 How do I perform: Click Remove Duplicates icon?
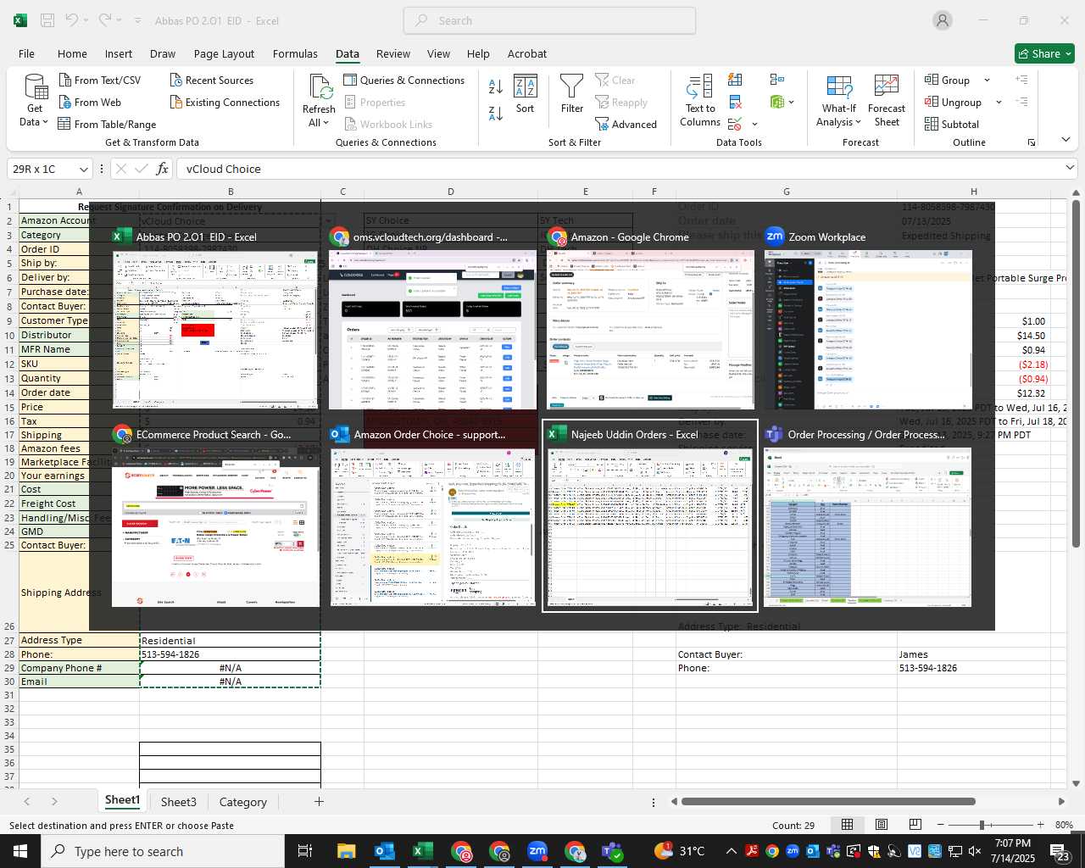click(x=735, y=103)
